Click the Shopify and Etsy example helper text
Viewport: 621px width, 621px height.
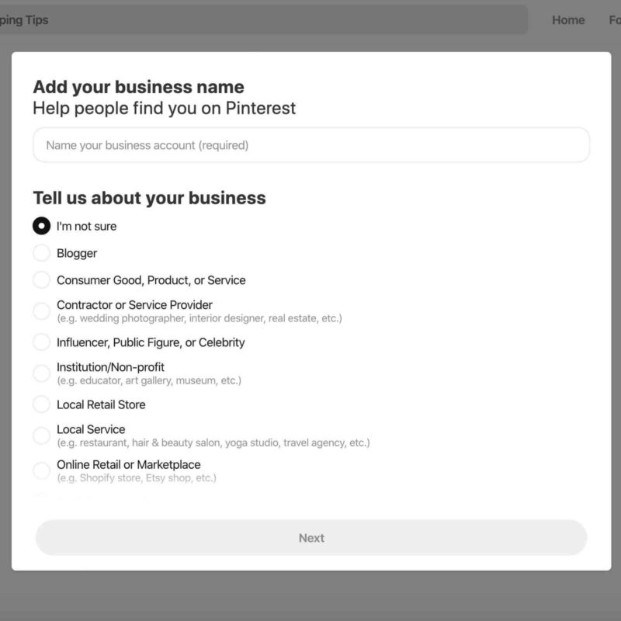coord(137,478)
